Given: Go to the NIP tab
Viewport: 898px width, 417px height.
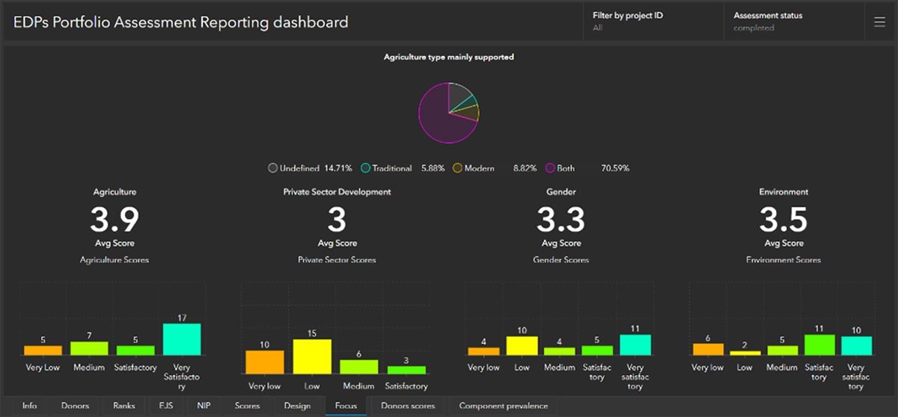Looking at the screenshot, I should (x=203, y=406).
